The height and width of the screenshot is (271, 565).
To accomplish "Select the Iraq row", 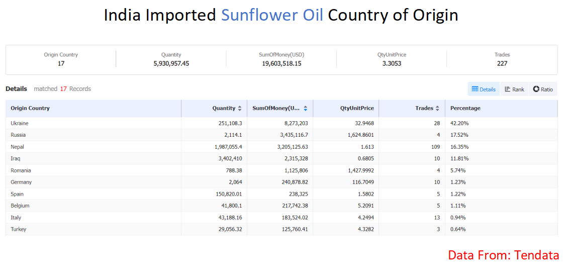I will click(282, 158).
